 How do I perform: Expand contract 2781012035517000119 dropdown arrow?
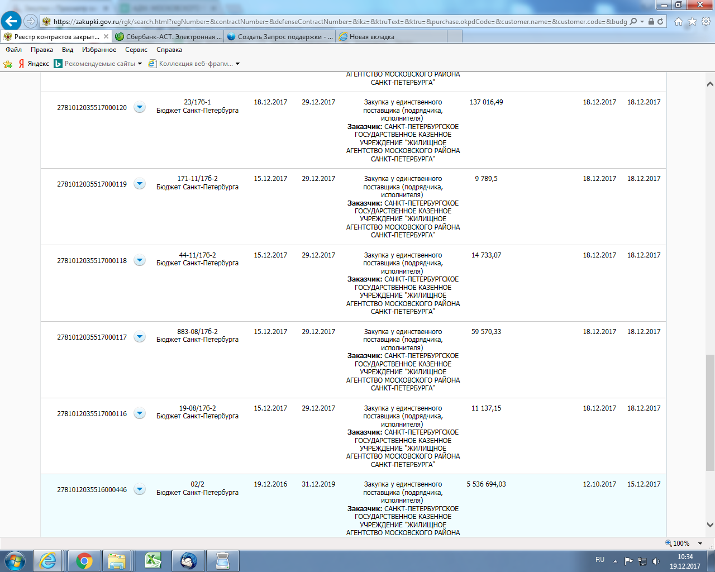[140, 184]
